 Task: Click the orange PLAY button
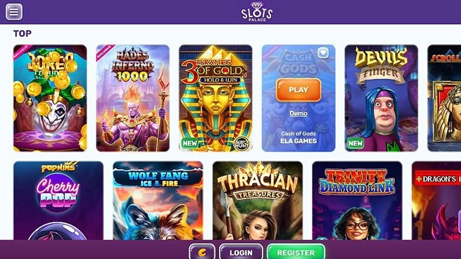(x=298, y=90)
